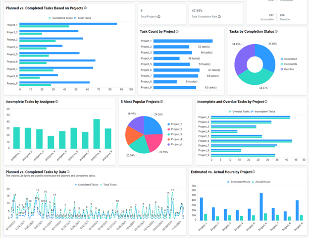Click the 52 task(s) label for Project_2
The height and width of the screenshot is (238, 309).
(204, 47)
